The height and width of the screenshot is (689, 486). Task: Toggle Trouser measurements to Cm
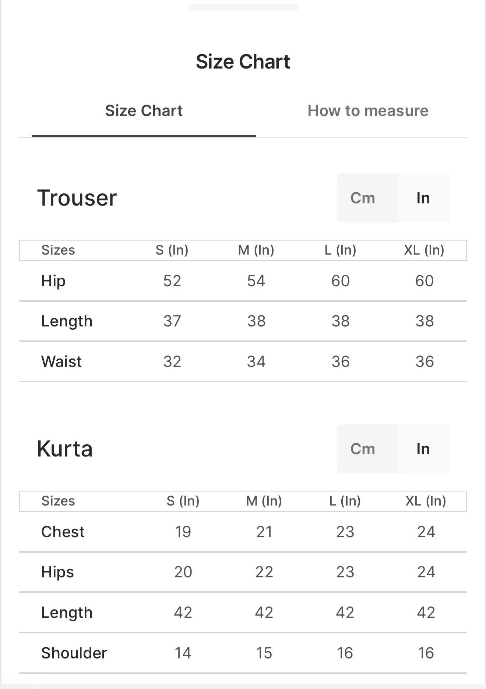click(x=363, y=198)
